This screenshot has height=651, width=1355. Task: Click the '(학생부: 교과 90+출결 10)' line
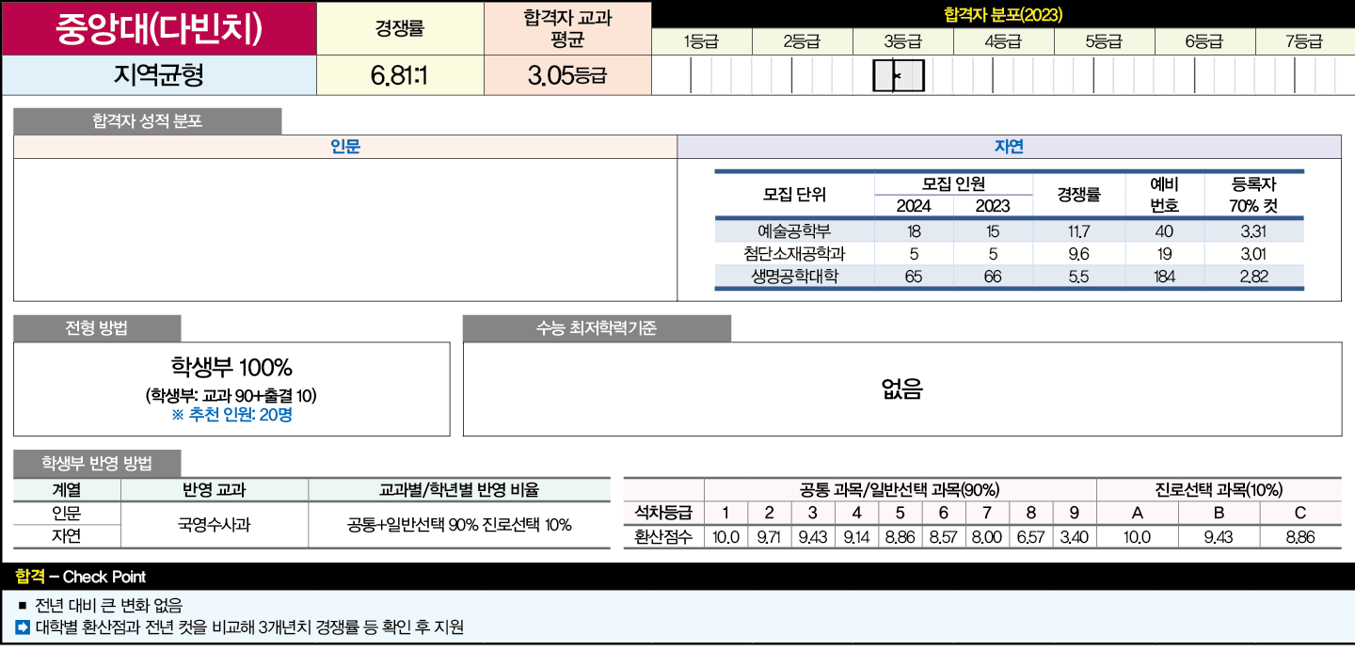pos(231,395)
